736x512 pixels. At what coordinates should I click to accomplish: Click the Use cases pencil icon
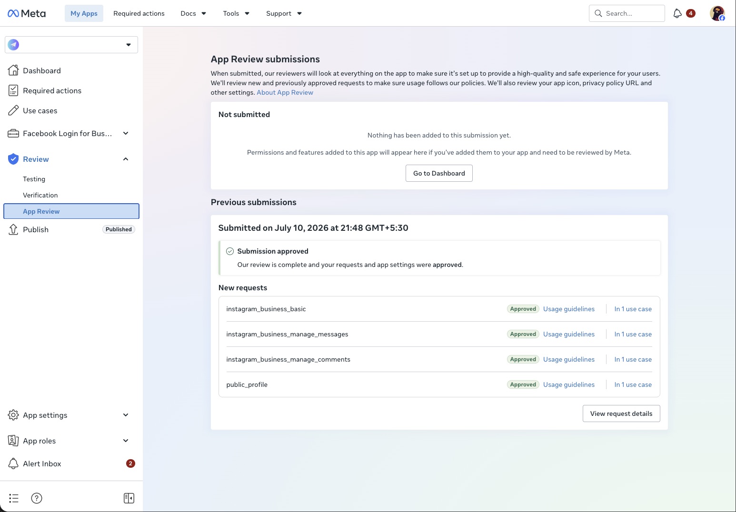click(x=13, y=110)
